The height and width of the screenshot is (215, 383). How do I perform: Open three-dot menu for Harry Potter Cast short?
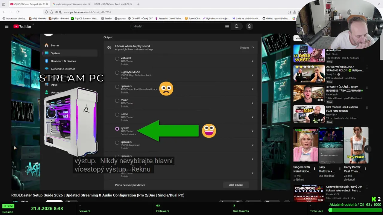pyautogui.click(x=365, y=168)
